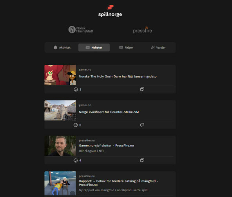This screenshot has width=232, height=197.
Task: Open comments on Holy Gosh Darn article
Action: click(142, 89)
